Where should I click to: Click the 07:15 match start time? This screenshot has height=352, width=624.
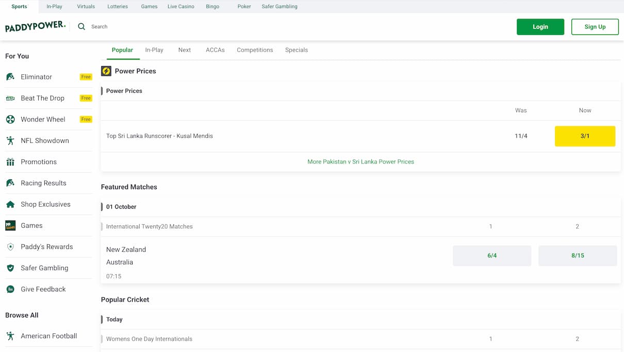[113, 276]
